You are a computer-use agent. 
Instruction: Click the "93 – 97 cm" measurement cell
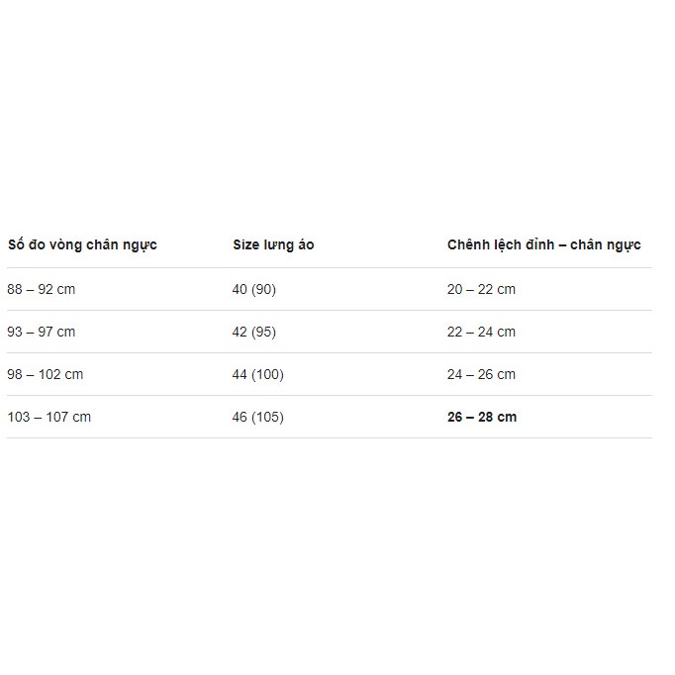pos(41,332)
